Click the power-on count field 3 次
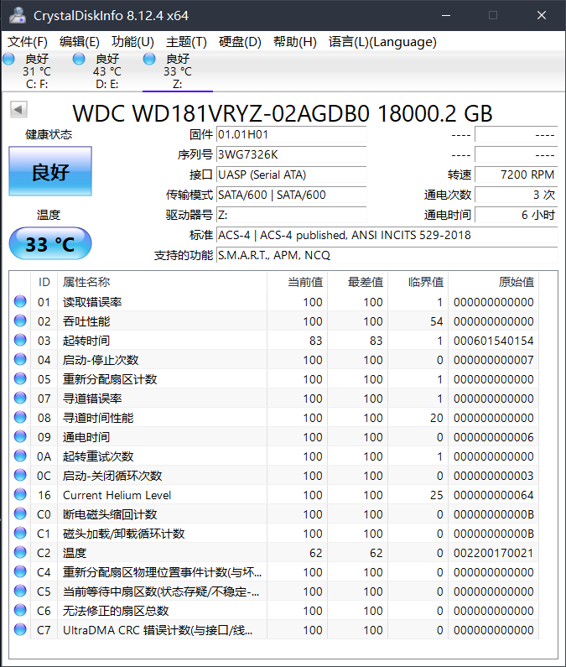The width and height of the screenshot is (566, 667). coord(517,195)
